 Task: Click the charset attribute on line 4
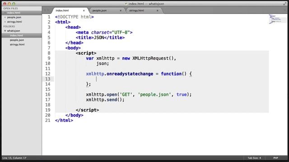tap(100, 32)
